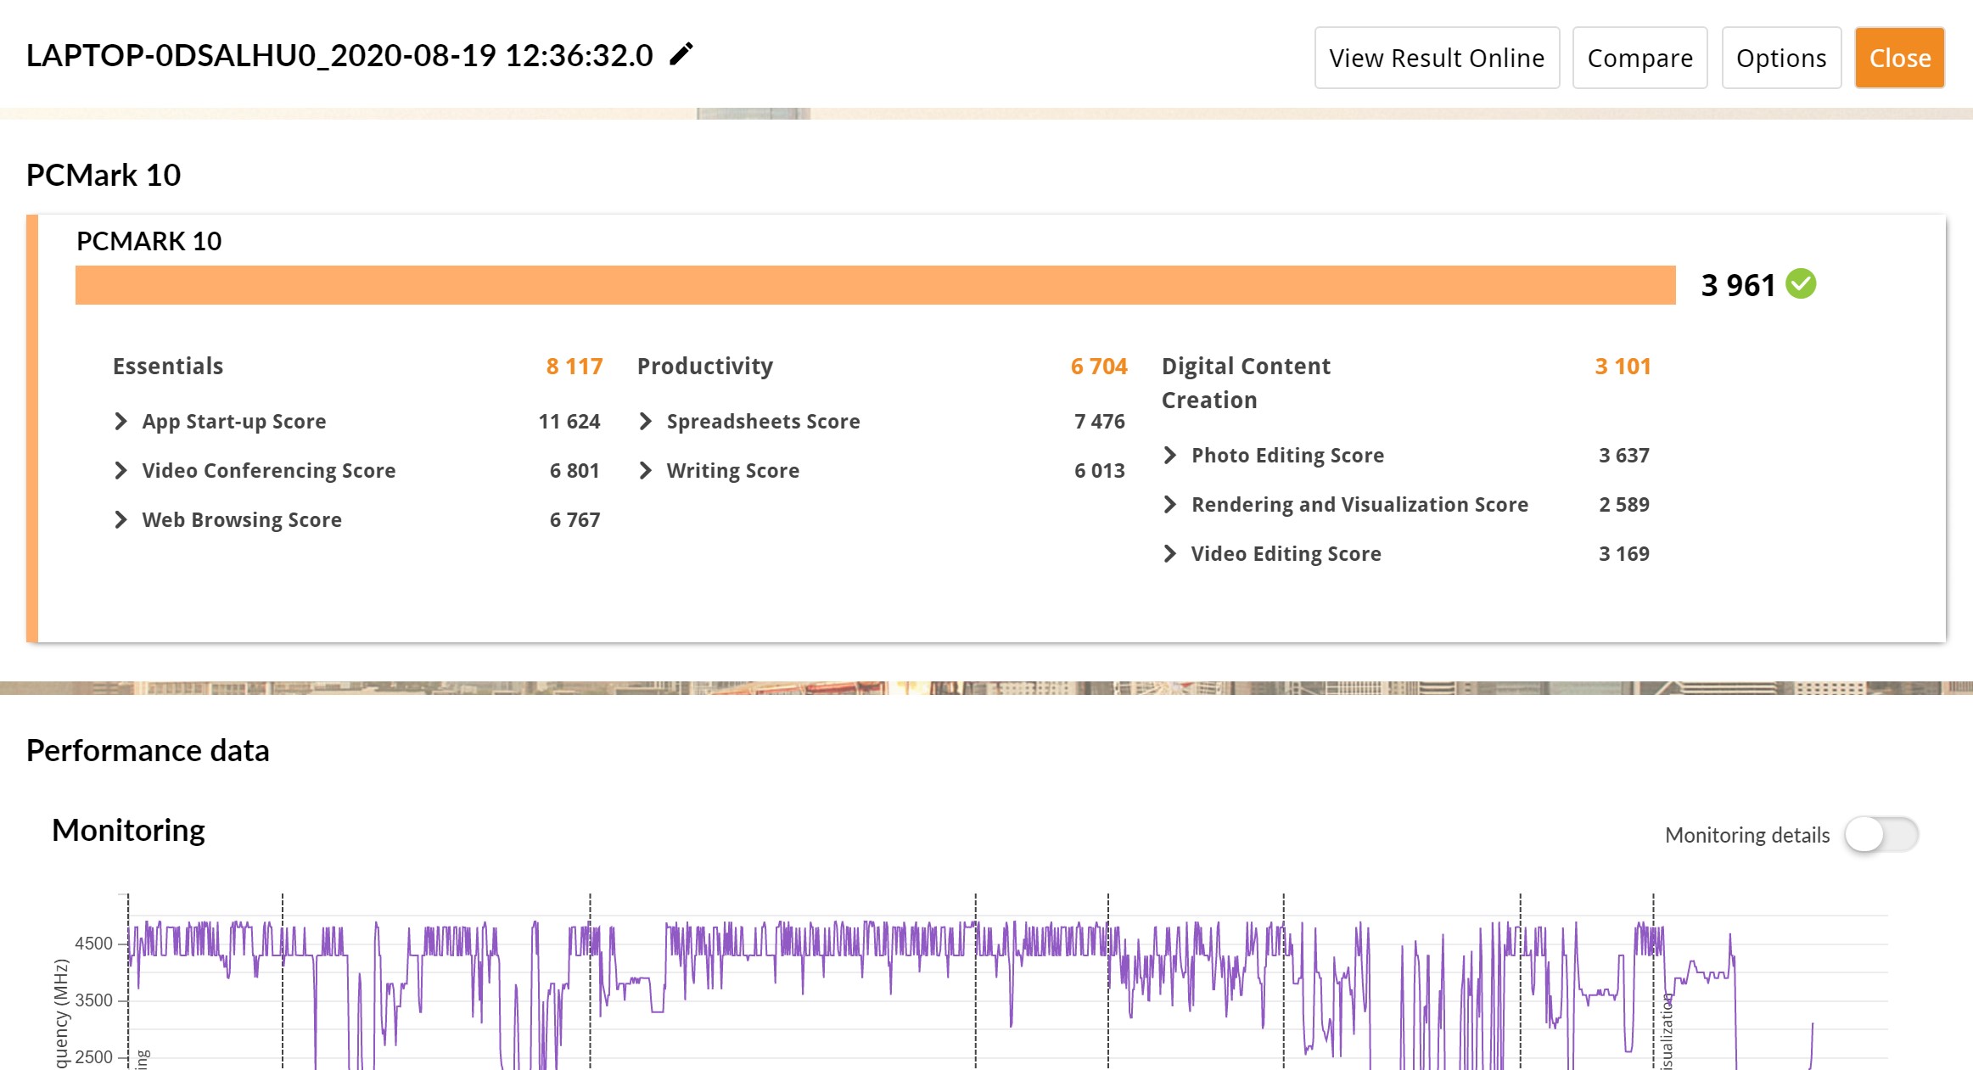Click the pencil edit icon beside result name

[x=681, y=54]
